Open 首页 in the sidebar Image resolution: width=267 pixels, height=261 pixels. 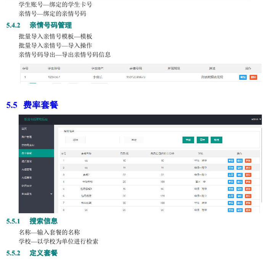[x=24, y=129]
